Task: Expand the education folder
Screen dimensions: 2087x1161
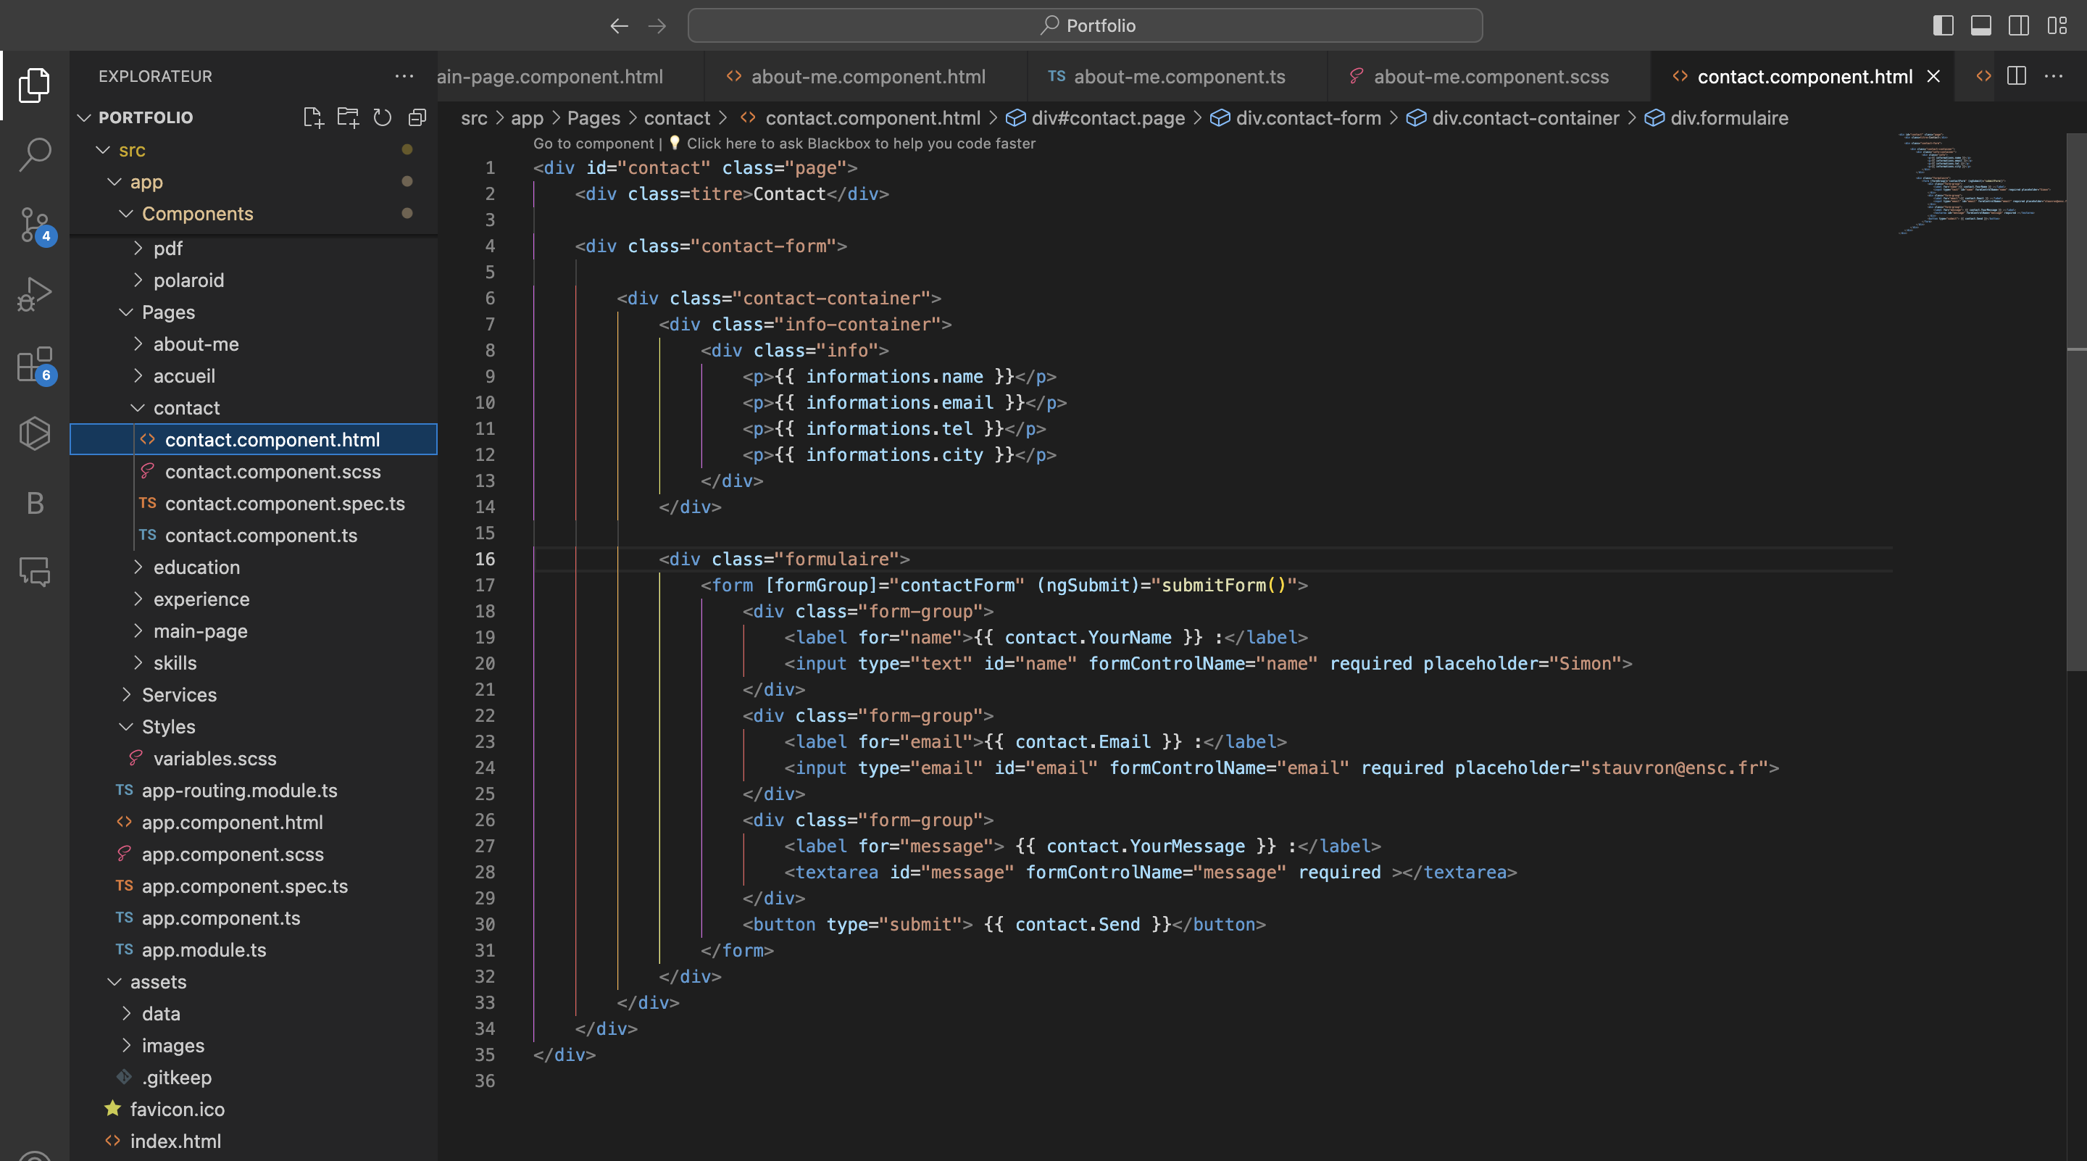Action: coord(138,567)
